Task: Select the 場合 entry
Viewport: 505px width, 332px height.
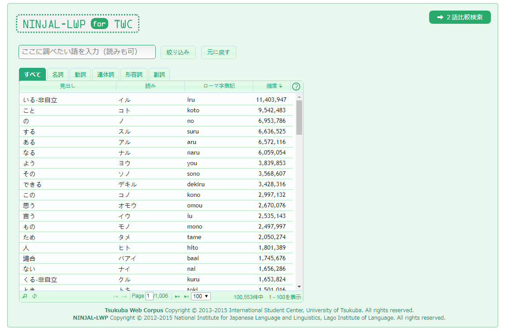Action: pyautogui.click(x=156, y=258)
